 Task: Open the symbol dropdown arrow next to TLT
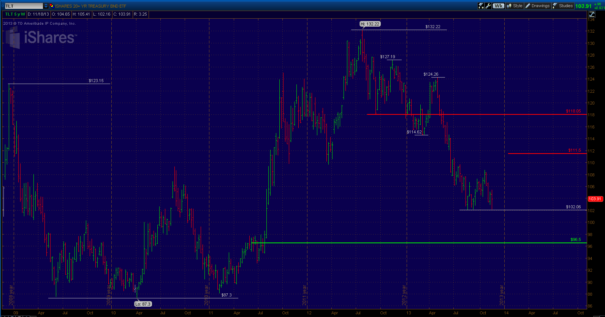point(46,6)
